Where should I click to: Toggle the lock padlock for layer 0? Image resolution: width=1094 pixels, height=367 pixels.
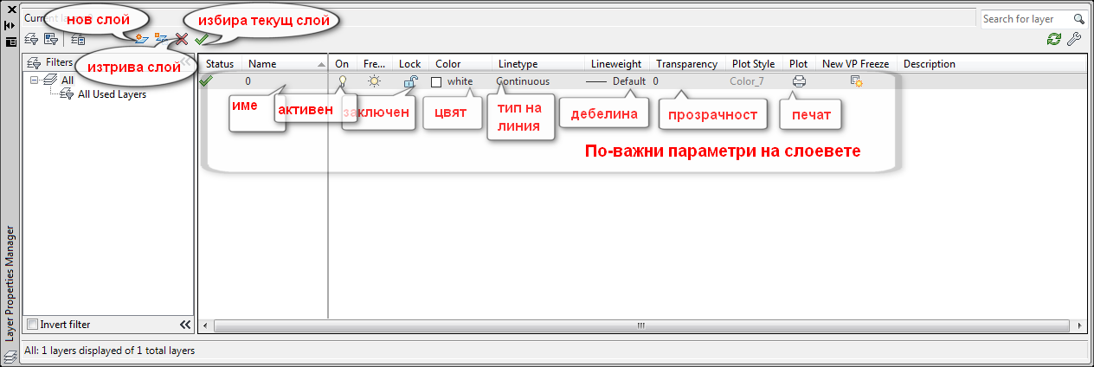(x=410, y=80)
